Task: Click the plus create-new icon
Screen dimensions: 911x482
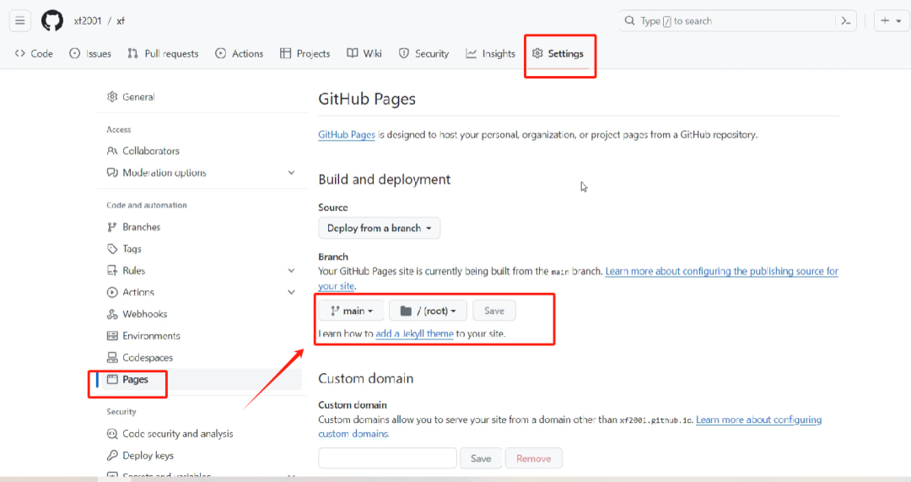Action: point(885,21)
